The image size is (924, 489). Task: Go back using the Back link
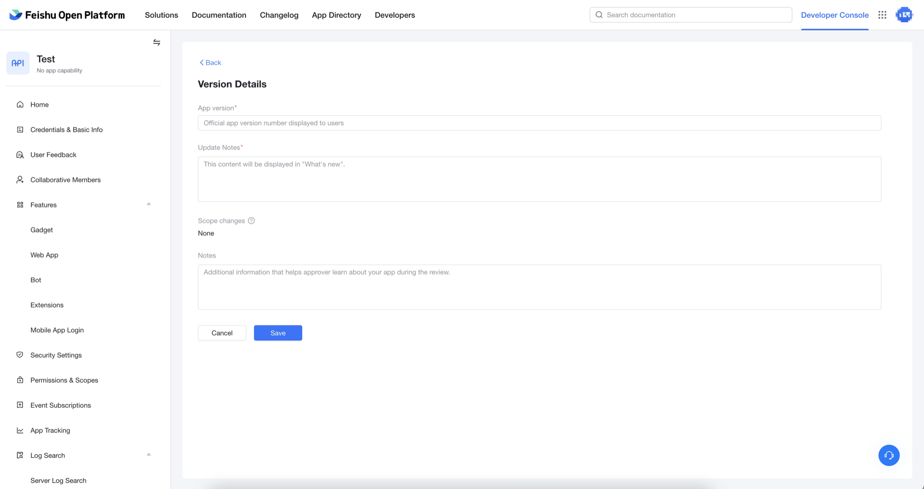[210, 63]
